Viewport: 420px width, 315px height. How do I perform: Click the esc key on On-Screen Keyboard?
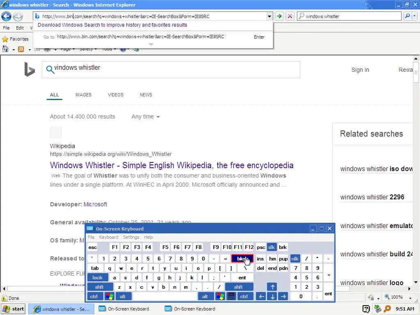[x=93, y=247]
